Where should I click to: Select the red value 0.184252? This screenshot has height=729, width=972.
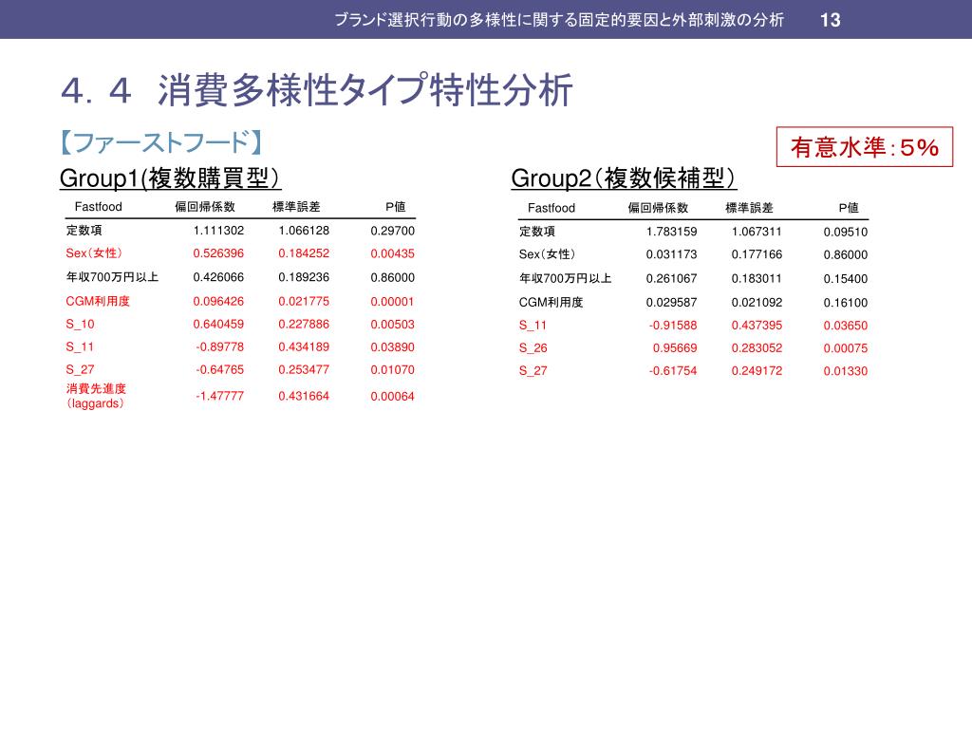(304, 252)
